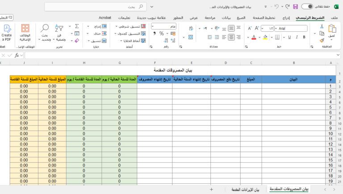The width and height of the screenshot is (343, 194).
Task: Click the Create a PDF button
Action: pyautogui.click(x=7, y=33)
